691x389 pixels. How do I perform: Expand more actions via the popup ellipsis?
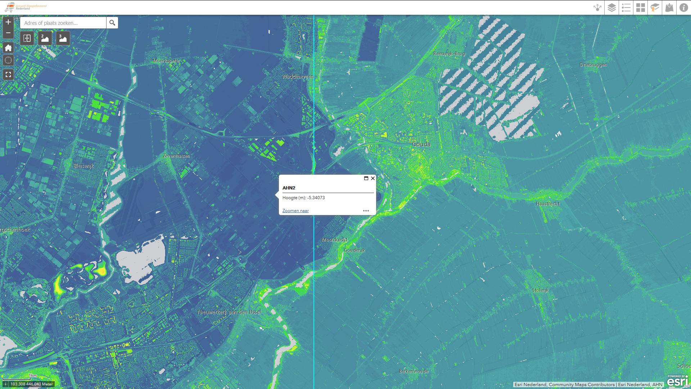point(366,211)
